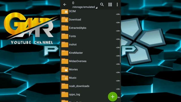Open the search magnifier icon
The image size is (181, 102).
coord(102,5)
